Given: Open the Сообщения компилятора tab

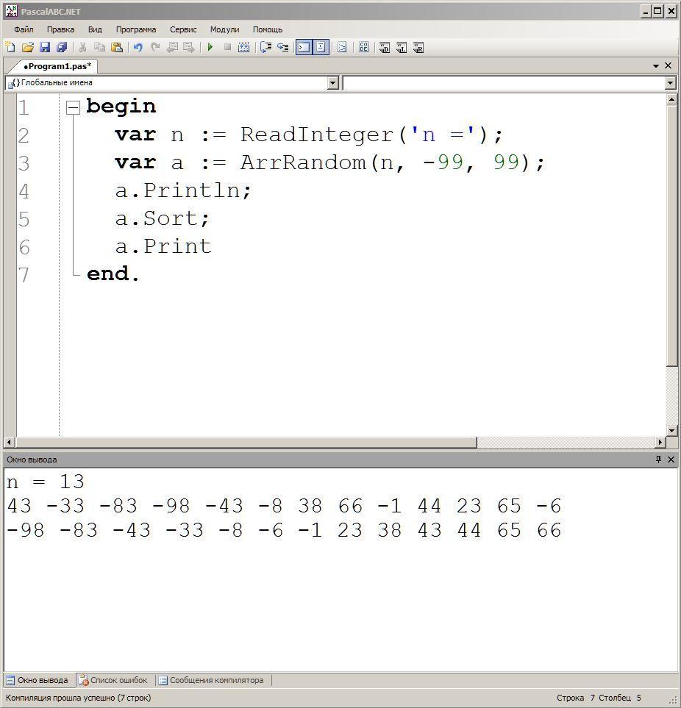Looking at the screenshot, I should point(212,680).
